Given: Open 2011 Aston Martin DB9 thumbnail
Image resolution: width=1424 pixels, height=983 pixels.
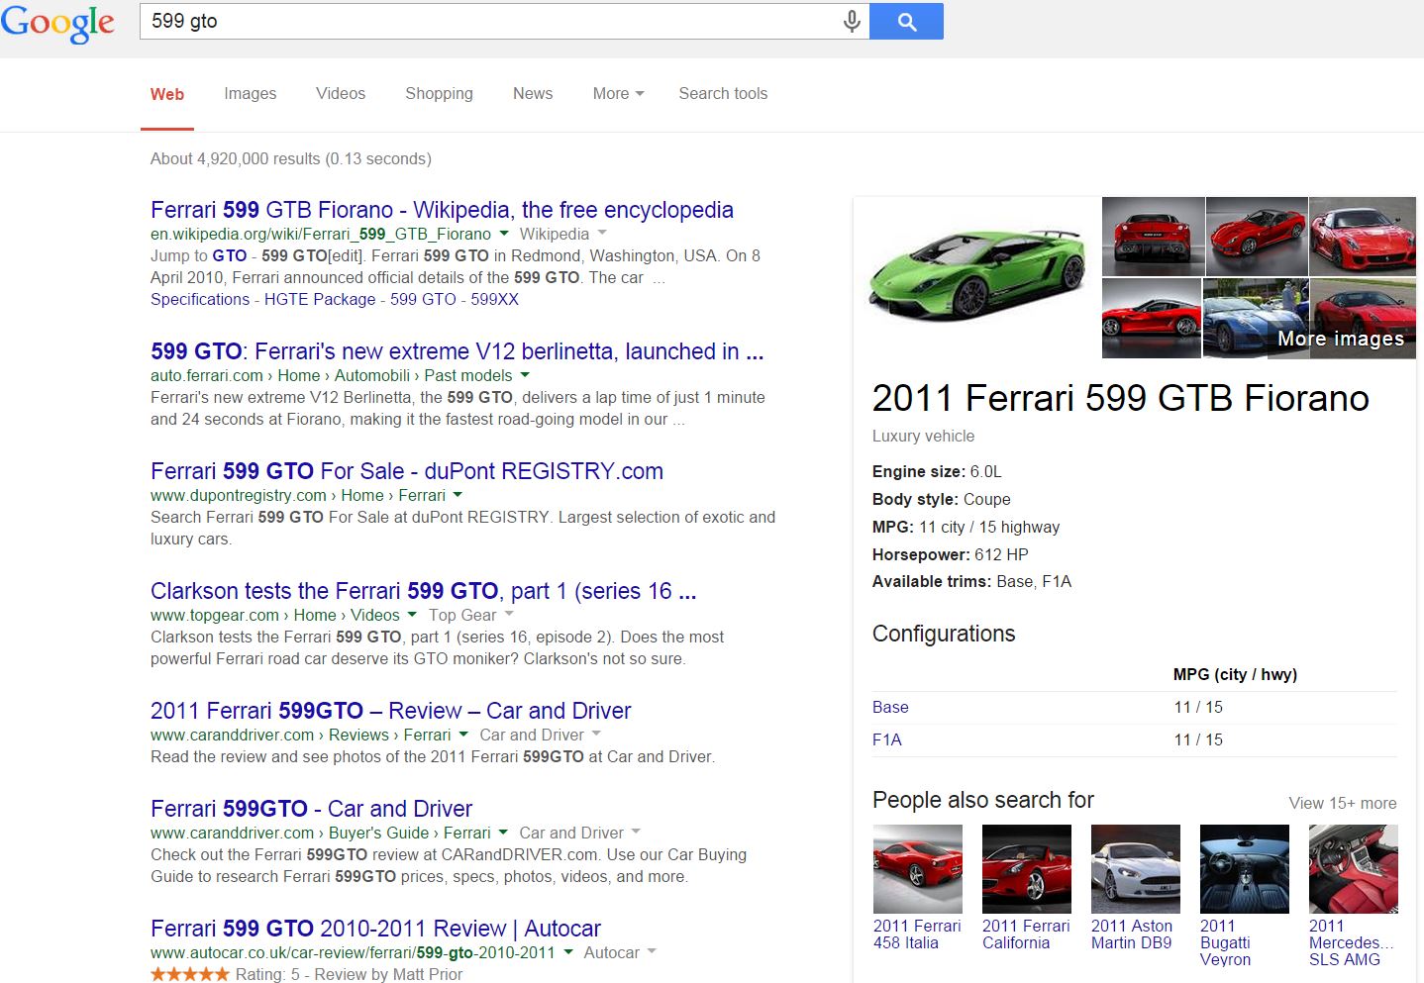Looking at the screenshot, I should 1135,869.
